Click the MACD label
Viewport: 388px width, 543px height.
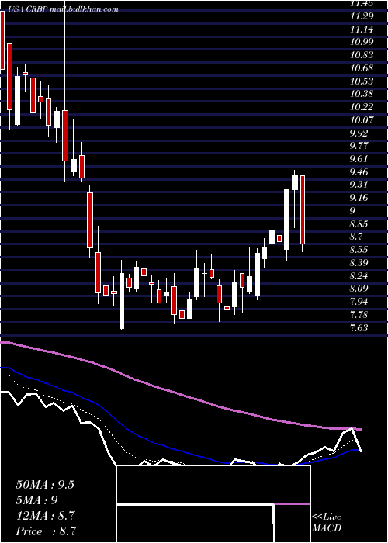pyautogui.click(x=327, y=528)
